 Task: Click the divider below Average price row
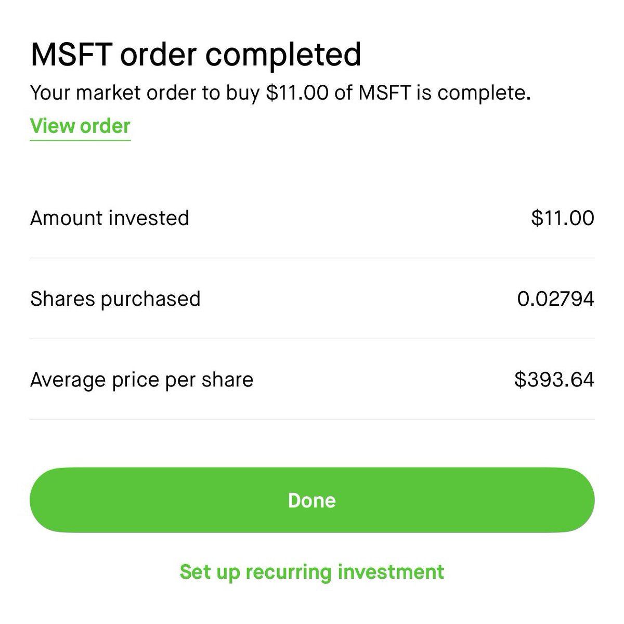click(312, 420)
